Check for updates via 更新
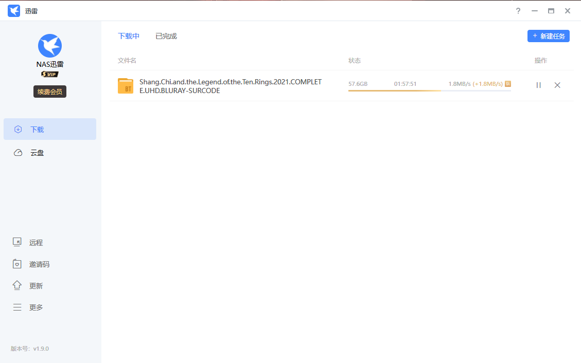This screenshot has width=581, height=363. click(x=36, y=286)
